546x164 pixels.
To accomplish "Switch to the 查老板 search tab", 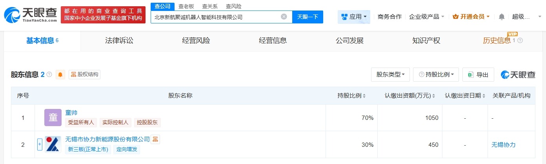I will (186, 6).
